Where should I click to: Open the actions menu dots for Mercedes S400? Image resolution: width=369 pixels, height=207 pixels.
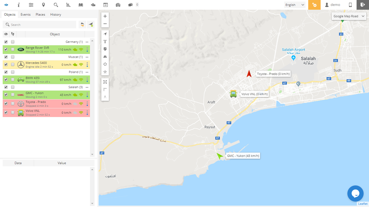pyautogui.click(x=87, y=64)
